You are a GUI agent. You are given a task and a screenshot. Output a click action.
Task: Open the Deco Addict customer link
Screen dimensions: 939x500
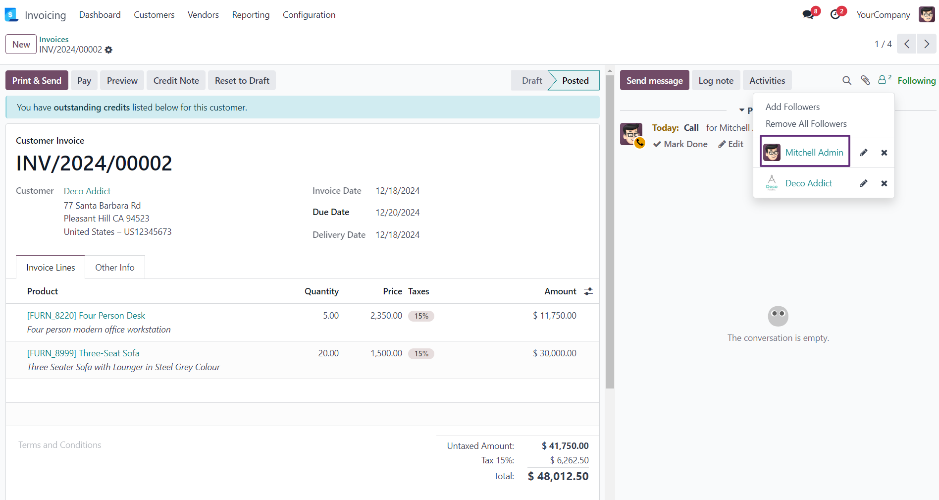click(87, 191)
